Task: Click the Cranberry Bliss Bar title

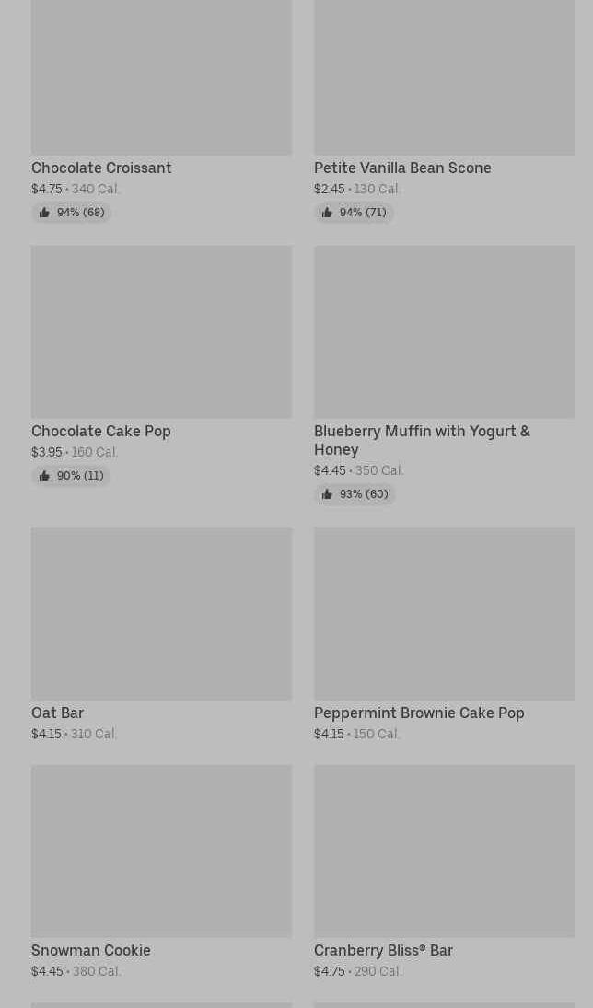Action: (x=383, y=950)
